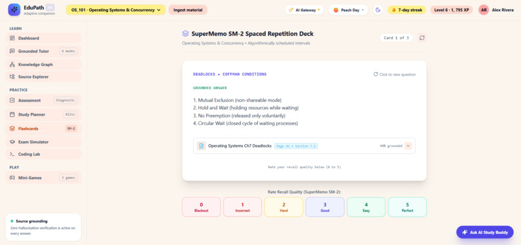Click the Exam Simulator graduation cap icon

[x=12, y=142]
